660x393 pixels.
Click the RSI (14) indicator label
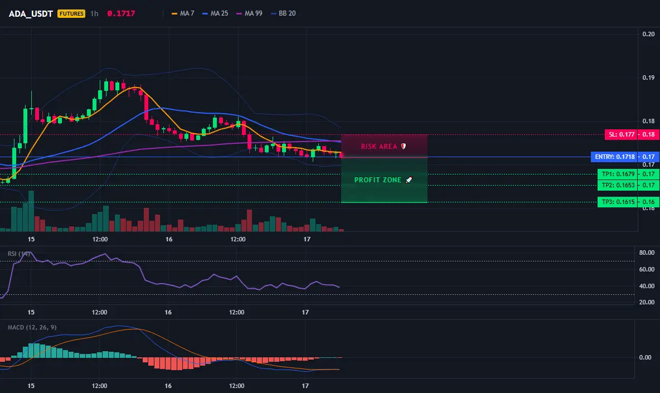(18, 254)
